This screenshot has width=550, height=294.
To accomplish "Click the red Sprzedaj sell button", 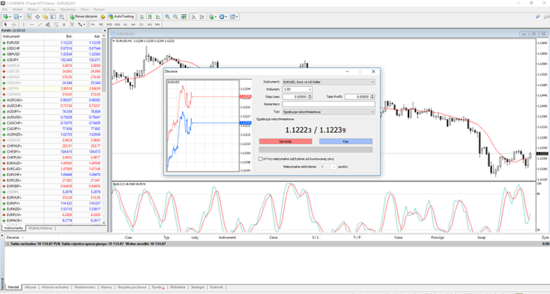I will tap(286, 141).
